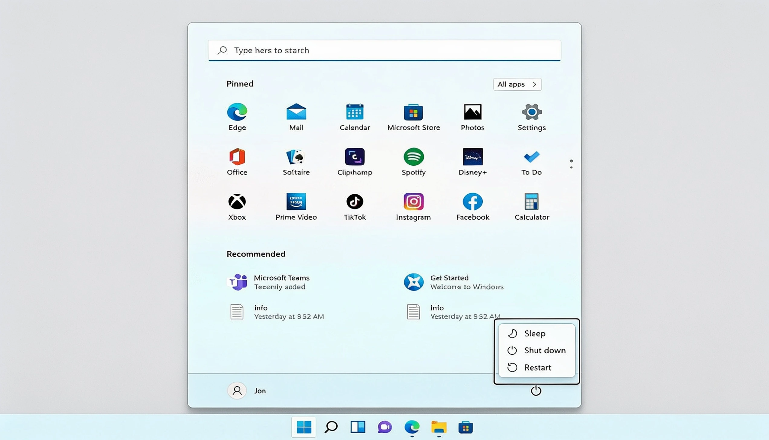This screenshot has height=440, width=769.
Task: Click the search box in Start menu
Action: pos(384,50)
